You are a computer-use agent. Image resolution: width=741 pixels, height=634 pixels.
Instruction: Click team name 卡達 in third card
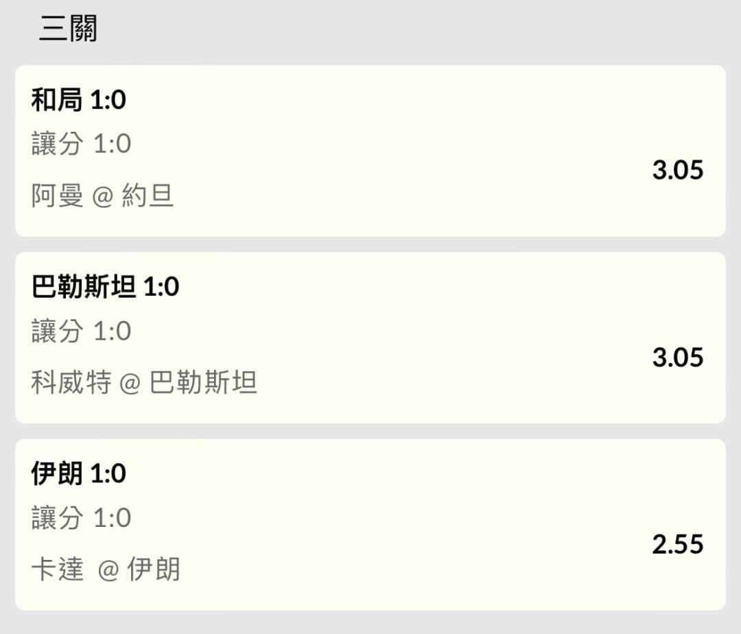(57, 570)
